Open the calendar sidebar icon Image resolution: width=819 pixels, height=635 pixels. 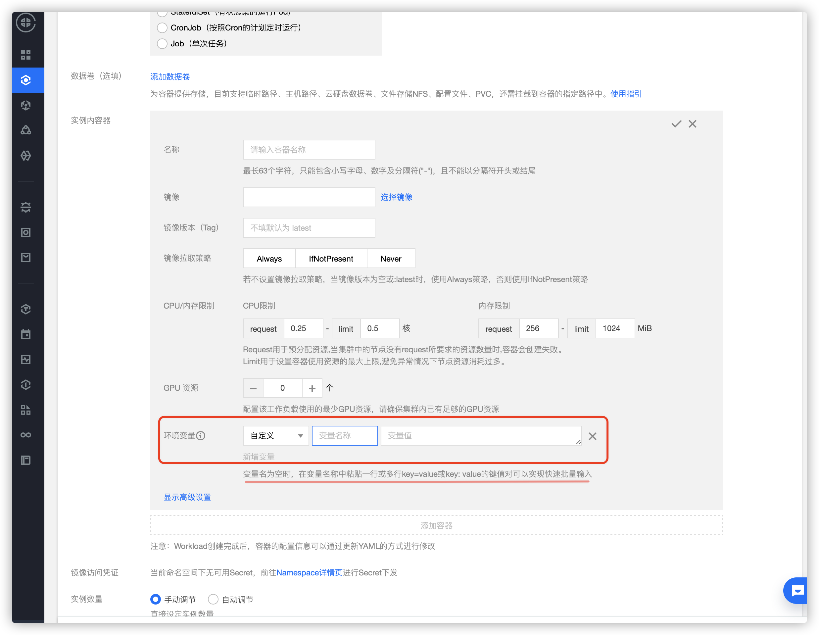[x=26, y=334]
